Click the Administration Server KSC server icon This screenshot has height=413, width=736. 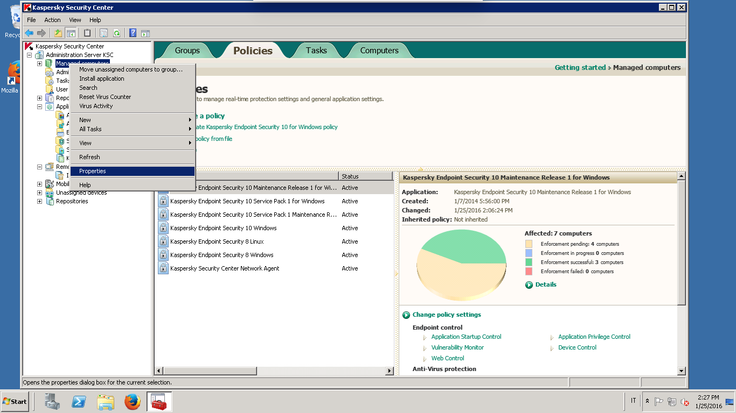click(x=39, y=55)
